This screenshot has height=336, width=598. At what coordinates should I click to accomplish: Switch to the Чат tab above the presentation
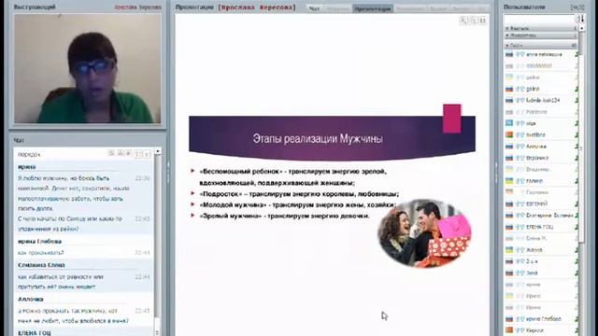coord(314,8)
